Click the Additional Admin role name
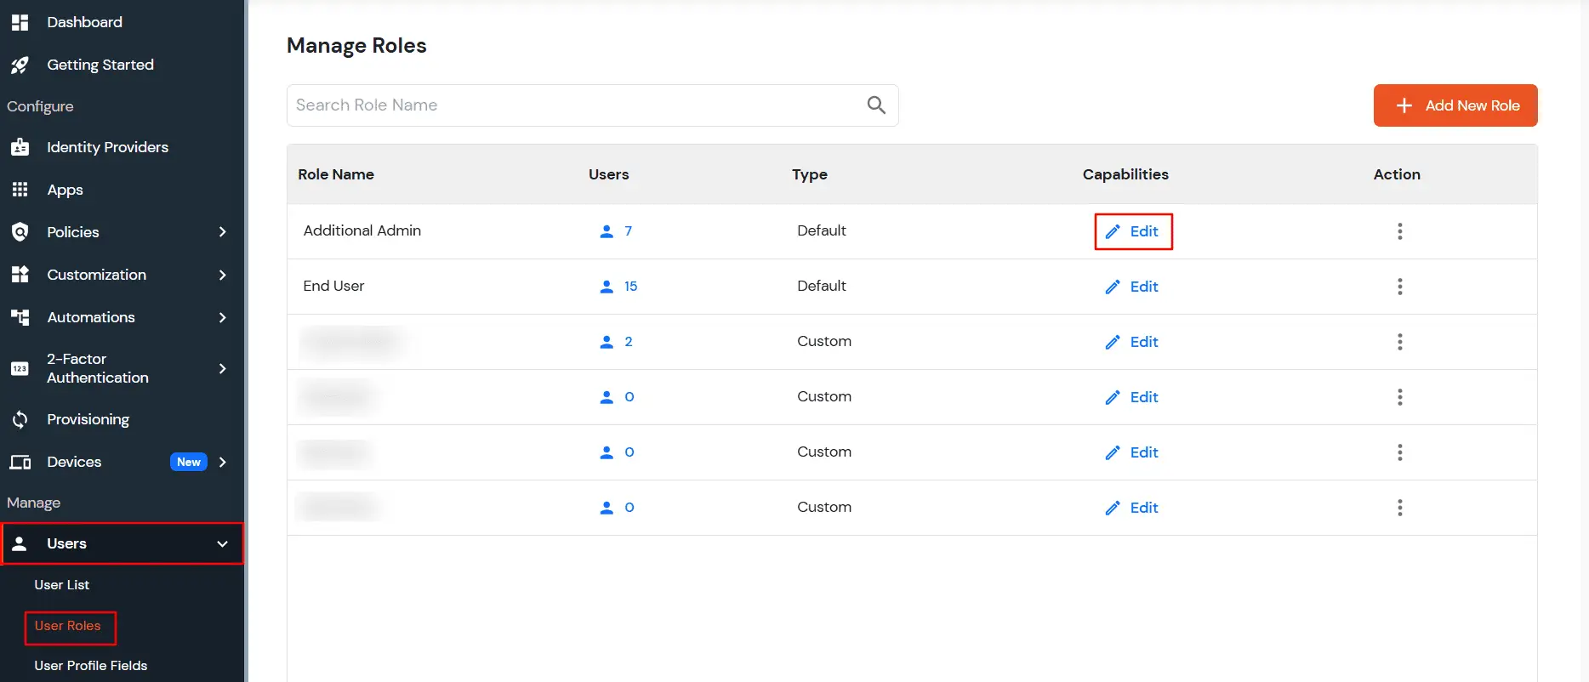The height and width of the screenshot is (682, 1589). point(362,230)
